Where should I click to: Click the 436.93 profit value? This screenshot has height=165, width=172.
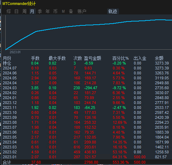coord(90,152)
